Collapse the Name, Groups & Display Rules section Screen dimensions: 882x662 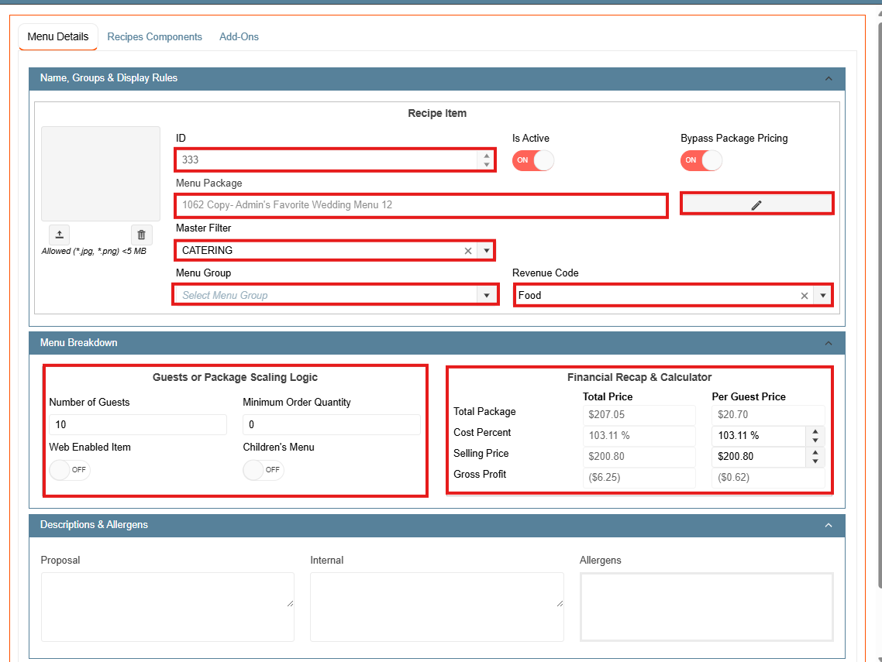[829, 79]
